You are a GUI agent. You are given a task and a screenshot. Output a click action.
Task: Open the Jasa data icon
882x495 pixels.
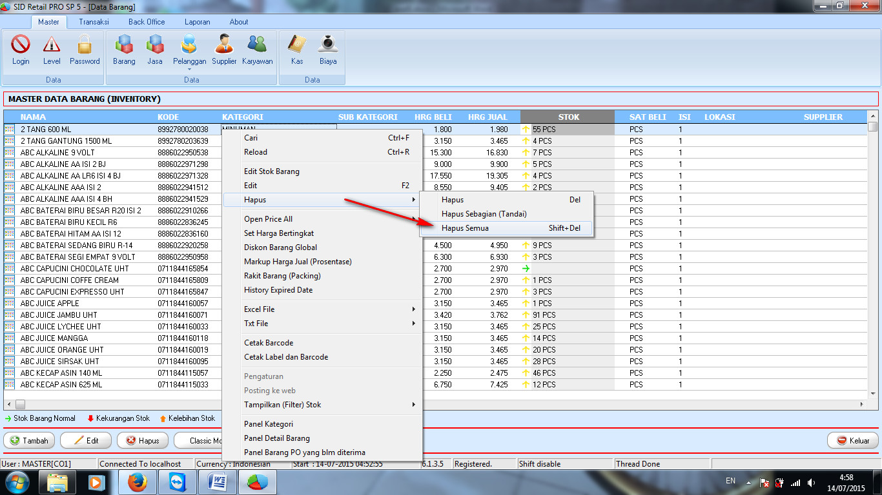pyautogui.click(x=155, y=48)
